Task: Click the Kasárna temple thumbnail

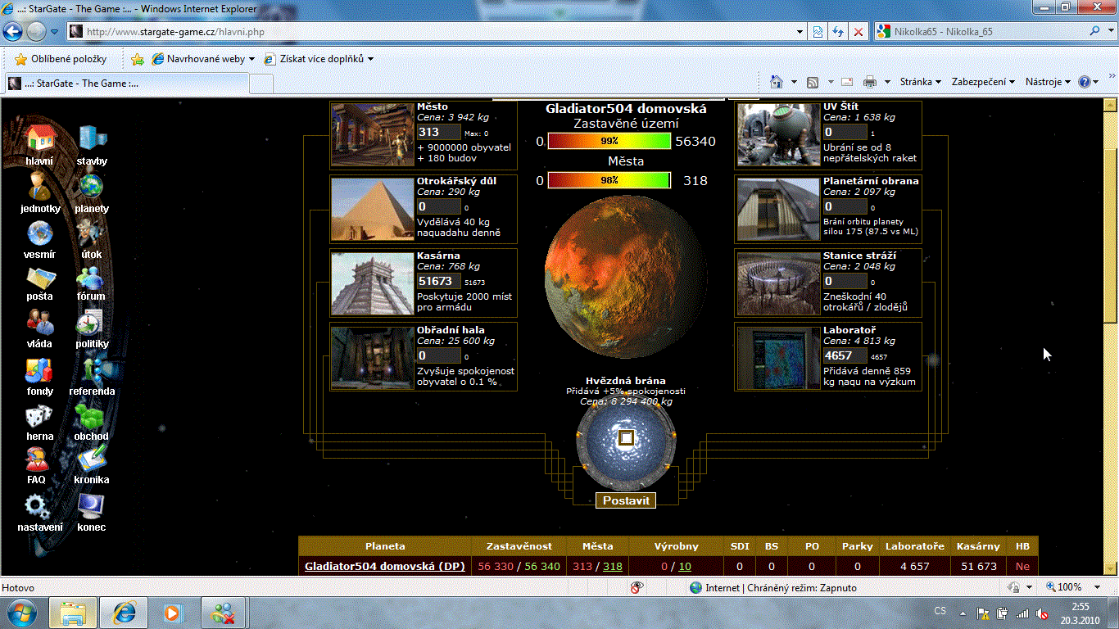Action: [x=372, y=283]
